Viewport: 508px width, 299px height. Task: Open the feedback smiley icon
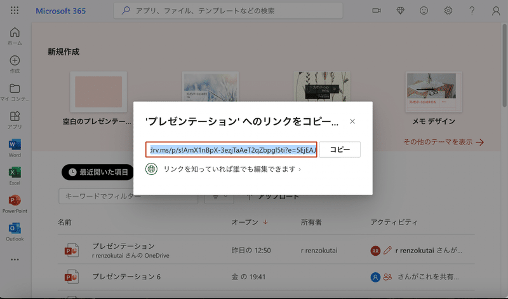click(x=424, y=11)
